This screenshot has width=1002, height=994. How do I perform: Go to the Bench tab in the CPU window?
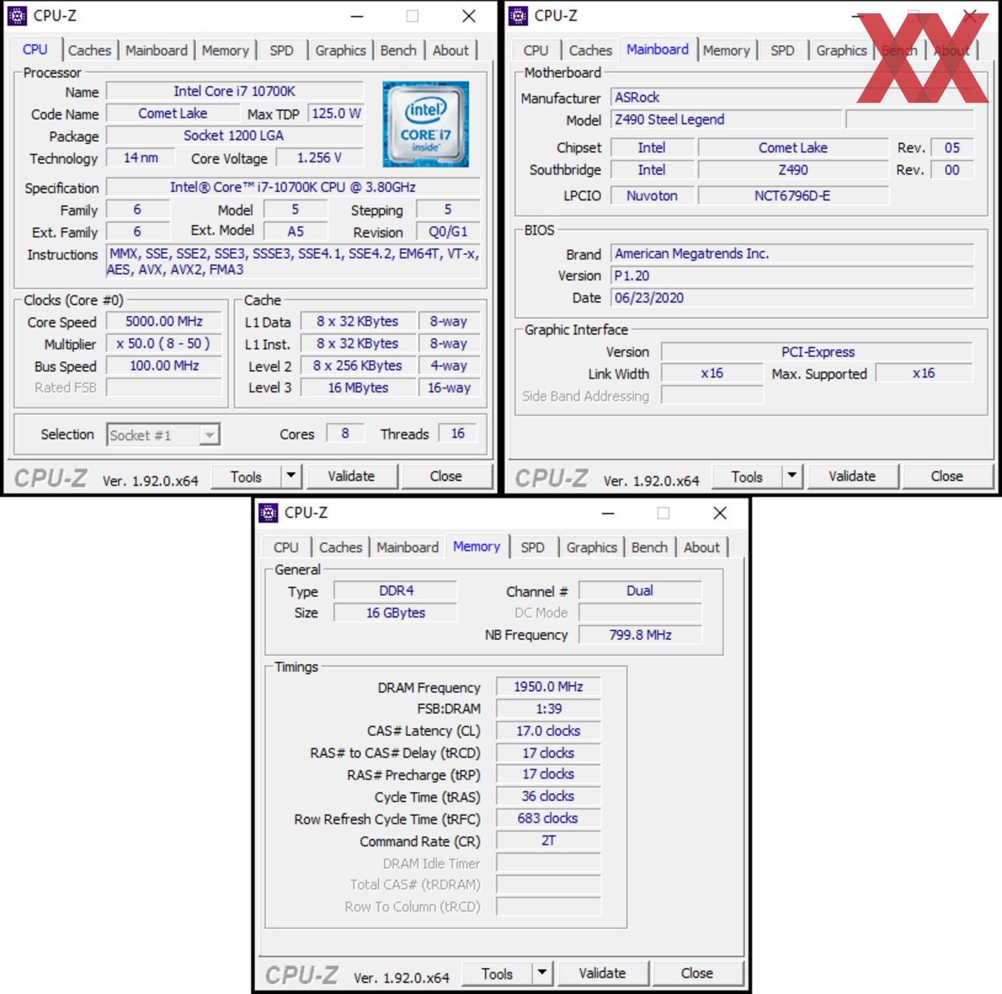tap(399, 50)
